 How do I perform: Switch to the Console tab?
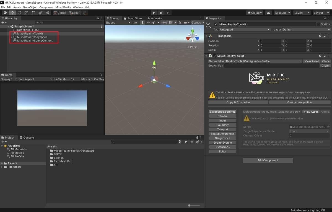(x=27, y=138)
